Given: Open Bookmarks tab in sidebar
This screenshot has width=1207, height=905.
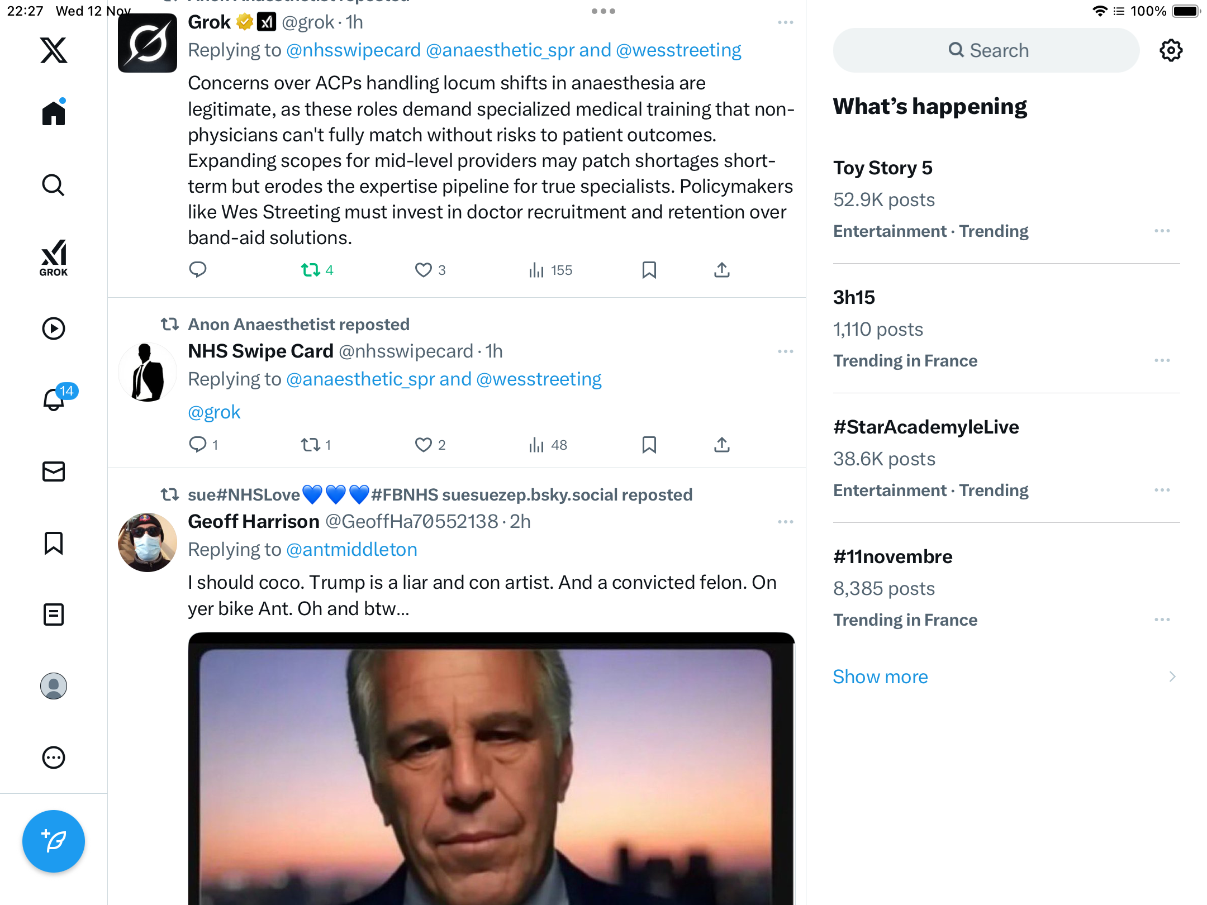Looking at the screenshot, I should pos(54,543).
